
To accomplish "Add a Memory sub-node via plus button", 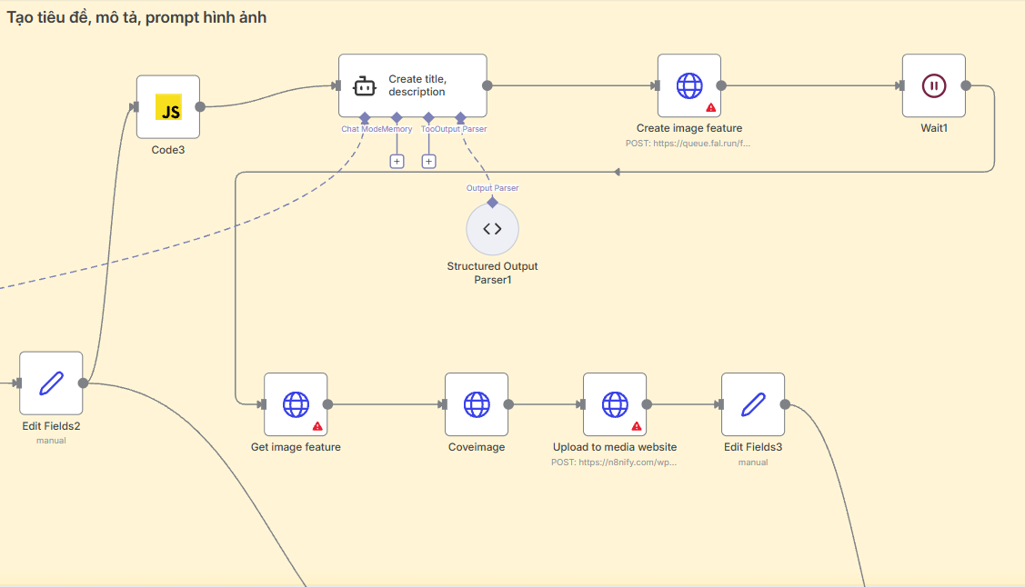I will 397,161.
